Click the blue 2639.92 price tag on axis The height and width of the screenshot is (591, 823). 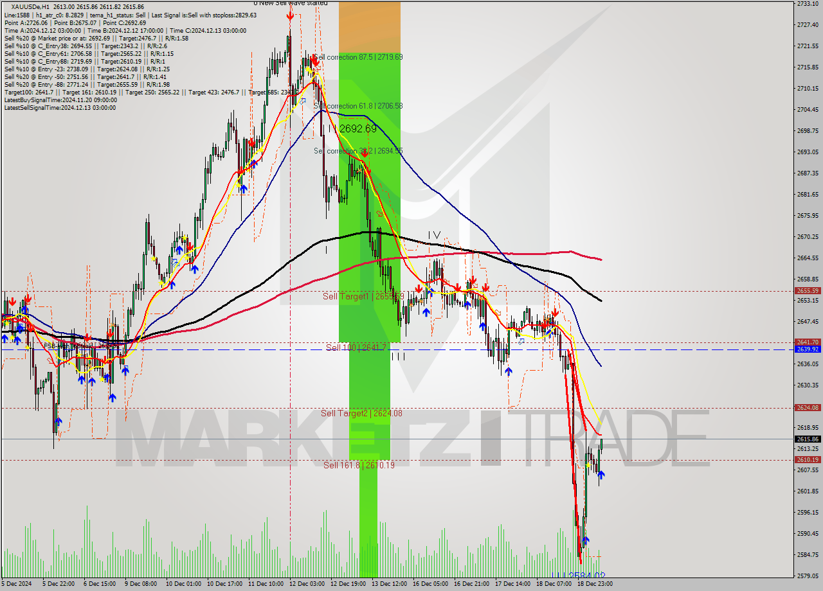(807, 349)
